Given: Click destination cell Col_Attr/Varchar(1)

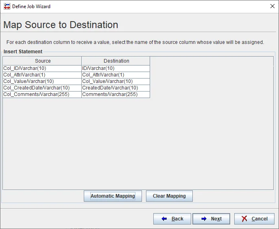Looking at the screenshot, I should (x=116, y=75).
